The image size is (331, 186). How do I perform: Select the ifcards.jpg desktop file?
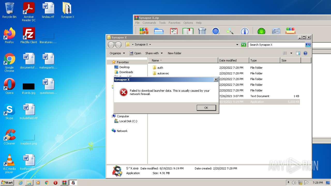tap(29, 88)
